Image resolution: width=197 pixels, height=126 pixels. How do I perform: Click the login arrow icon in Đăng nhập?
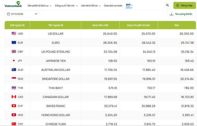click(177, 6)
